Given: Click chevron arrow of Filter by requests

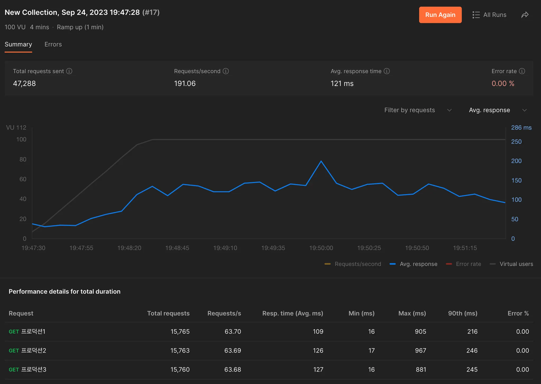Looking at the screenshot, I should coord(449,110).
